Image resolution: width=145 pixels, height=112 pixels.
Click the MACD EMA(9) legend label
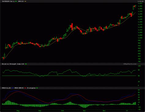pos(19,88)
